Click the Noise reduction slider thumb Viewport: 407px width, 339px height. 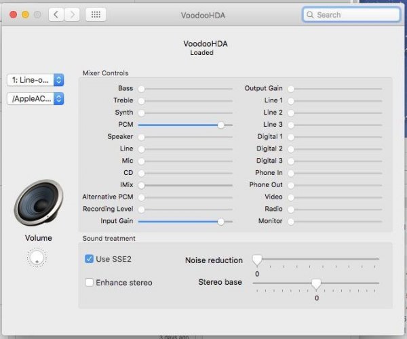coord(257,260)
